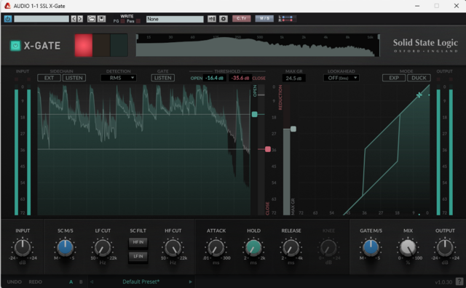The image size is (466, 288).
Task: Enable the DUCK mode toggle
Action: pos(419,78)
